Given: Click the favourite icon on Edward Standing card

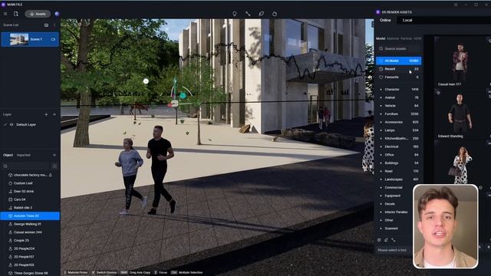Looking at the screenshot, I should click(x=438, y=93).
